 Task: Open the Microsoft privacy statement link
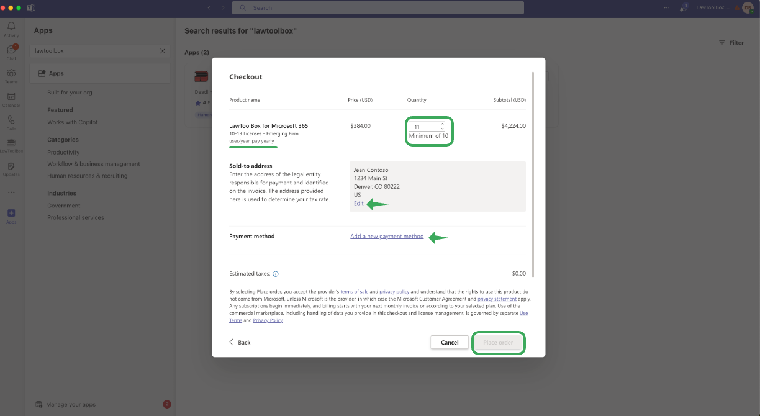[497, 299]
